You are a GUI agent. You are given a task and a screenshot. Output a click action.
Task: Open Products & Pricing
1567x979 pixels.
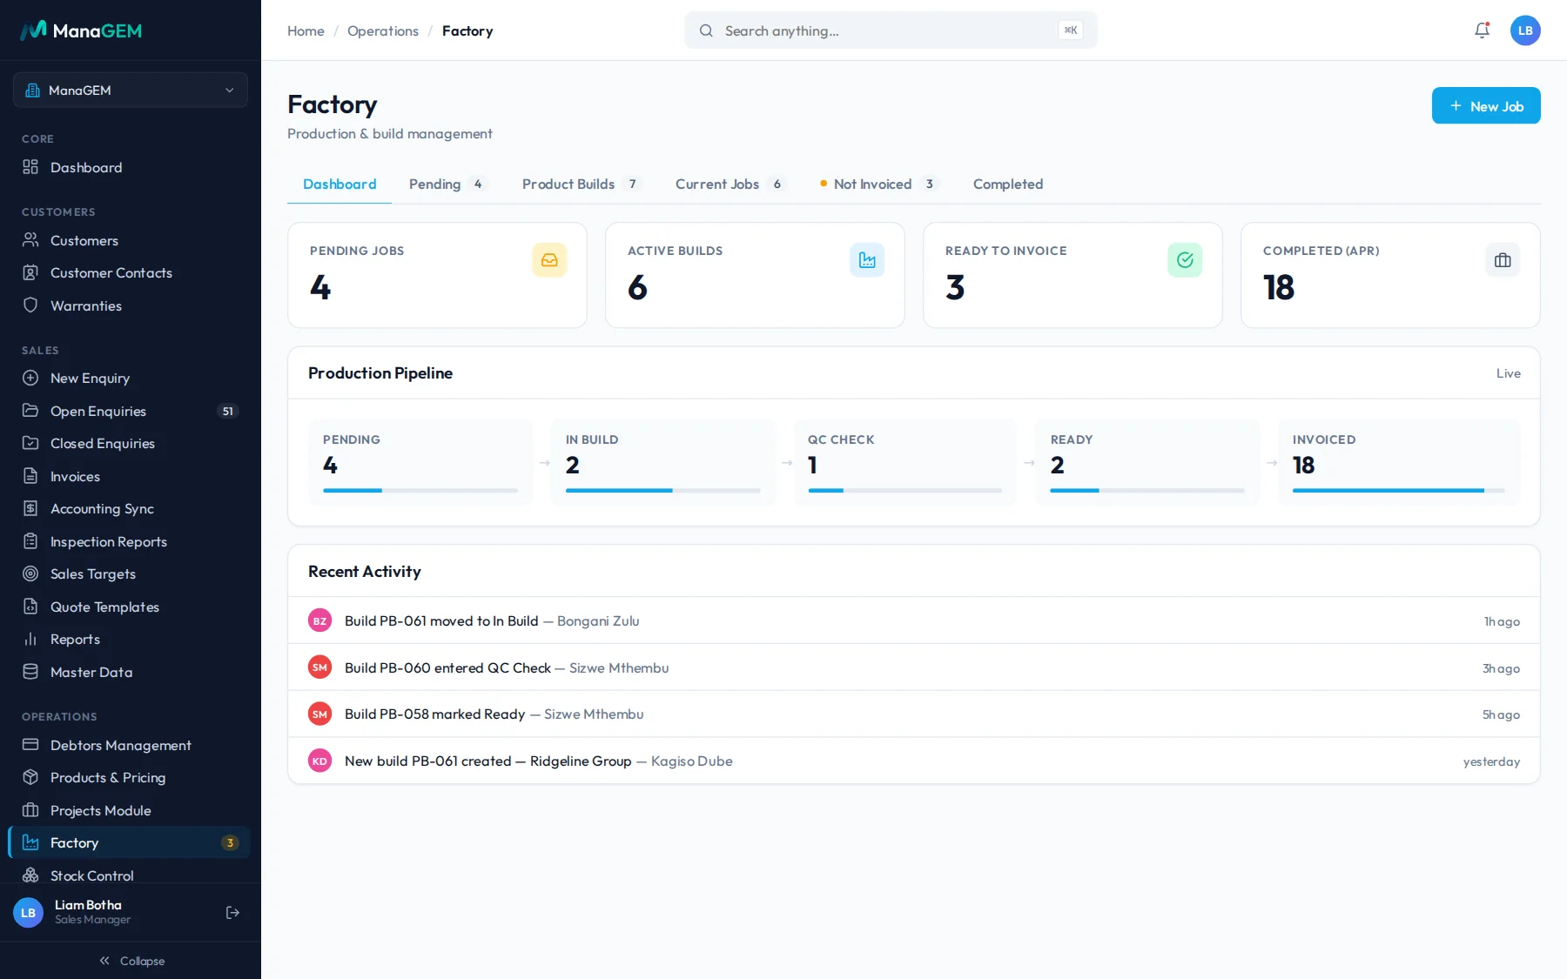coord(131,778)
